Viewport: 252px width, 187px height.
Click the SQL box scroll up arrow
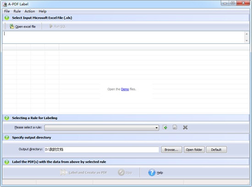247,34
